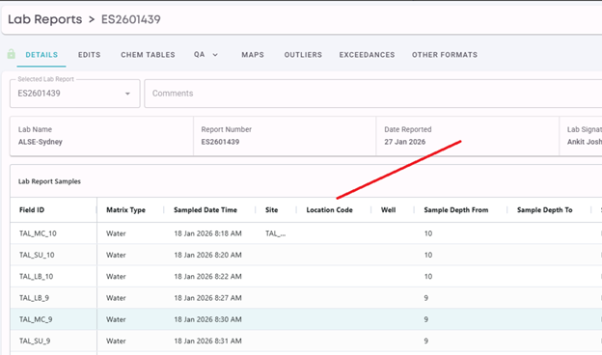Click the 18 Jan 2026 8:31 AM cell
The image size is (602, 355).
tap(207, 341)
